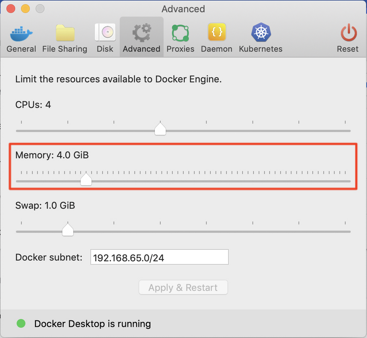Adjust the Swap slider handle
Viewport: 367px width, 338px height.
pyautogui.click(x=68, y=230)
